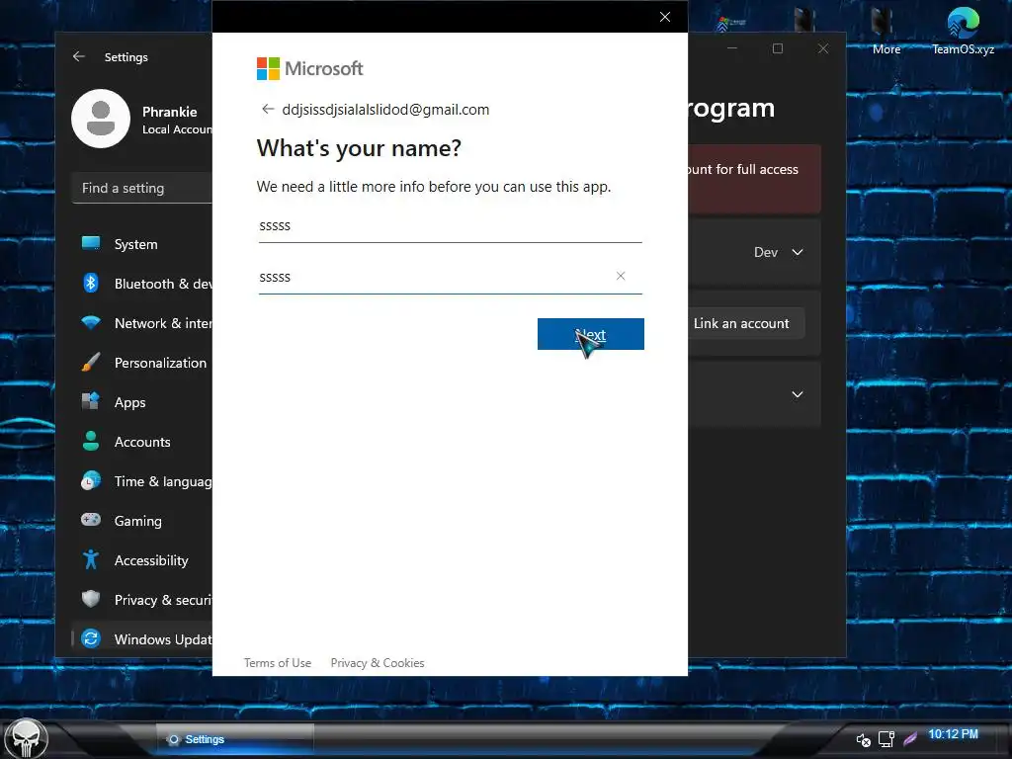Click the Microsoft logo in dialog

309,68
